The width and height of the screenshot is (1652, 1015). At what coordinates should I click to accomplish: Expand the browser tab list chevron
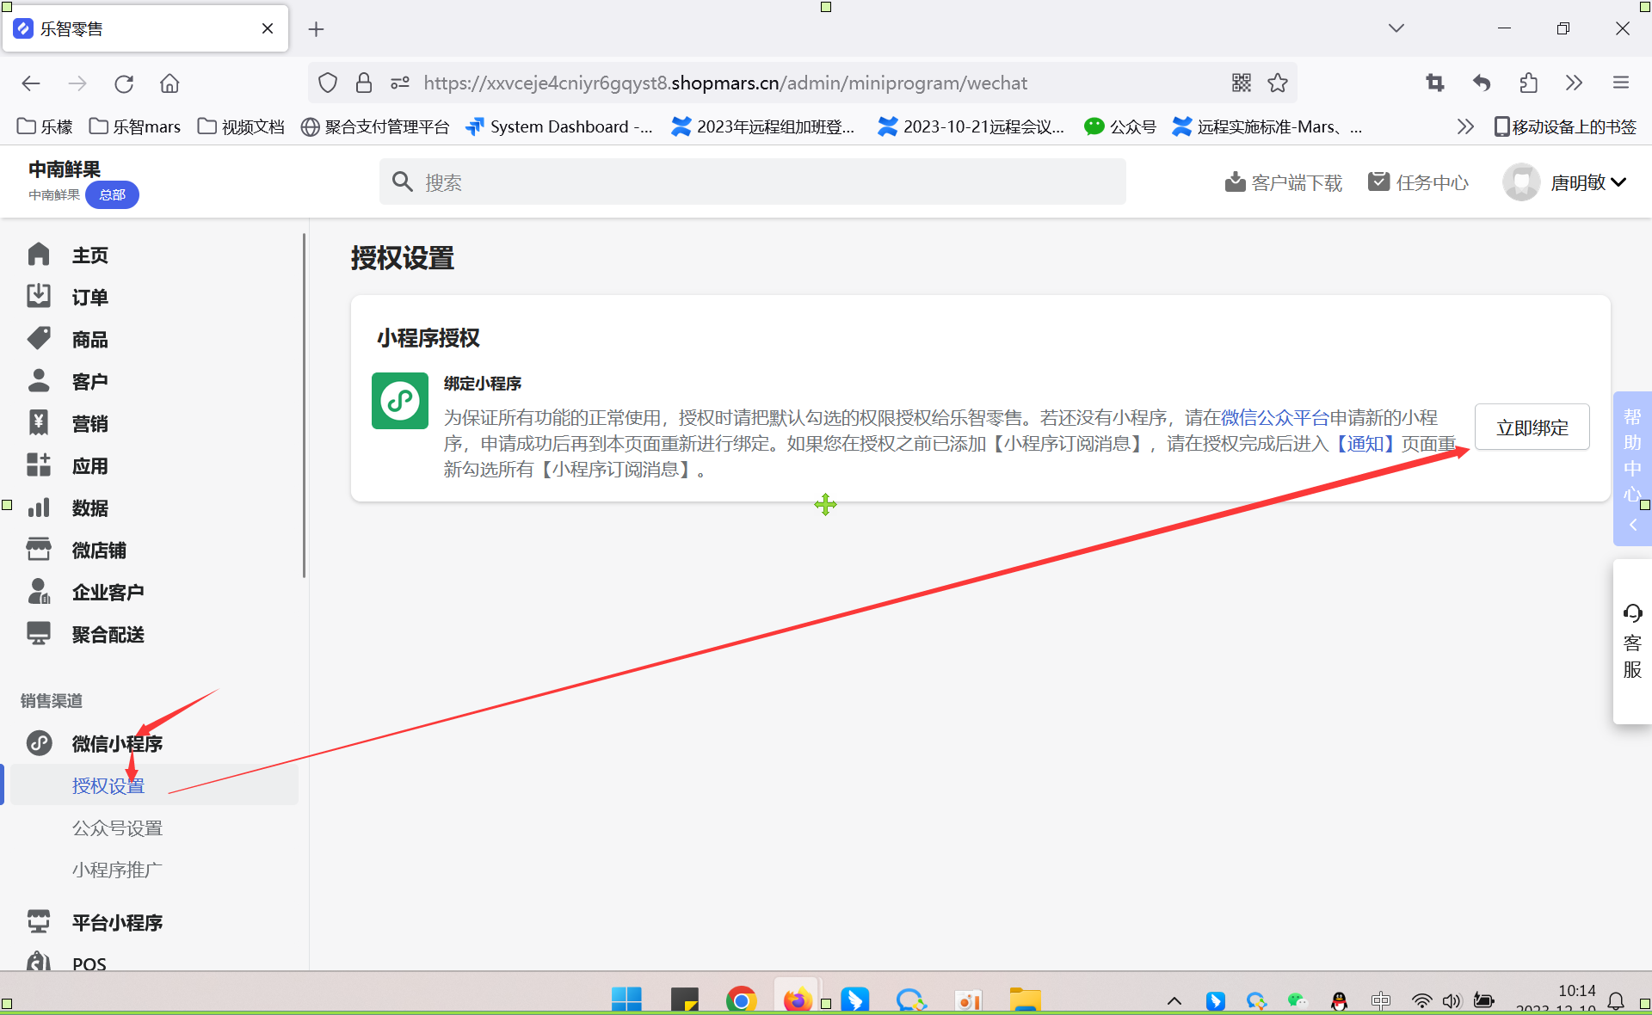tap(1396, 28)
